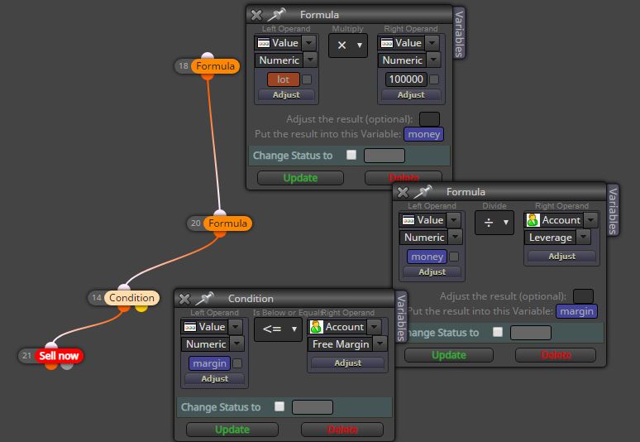Select the Formula node numbered 18
The image size is (640, 442).
215,66
